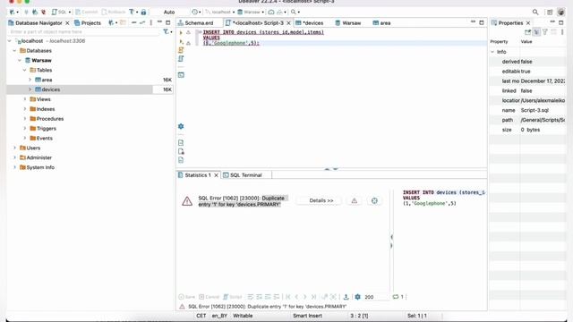This screenshot has width=573, height=322.
Task: Collapse the Info group in Properties
Action: point(492,52)
